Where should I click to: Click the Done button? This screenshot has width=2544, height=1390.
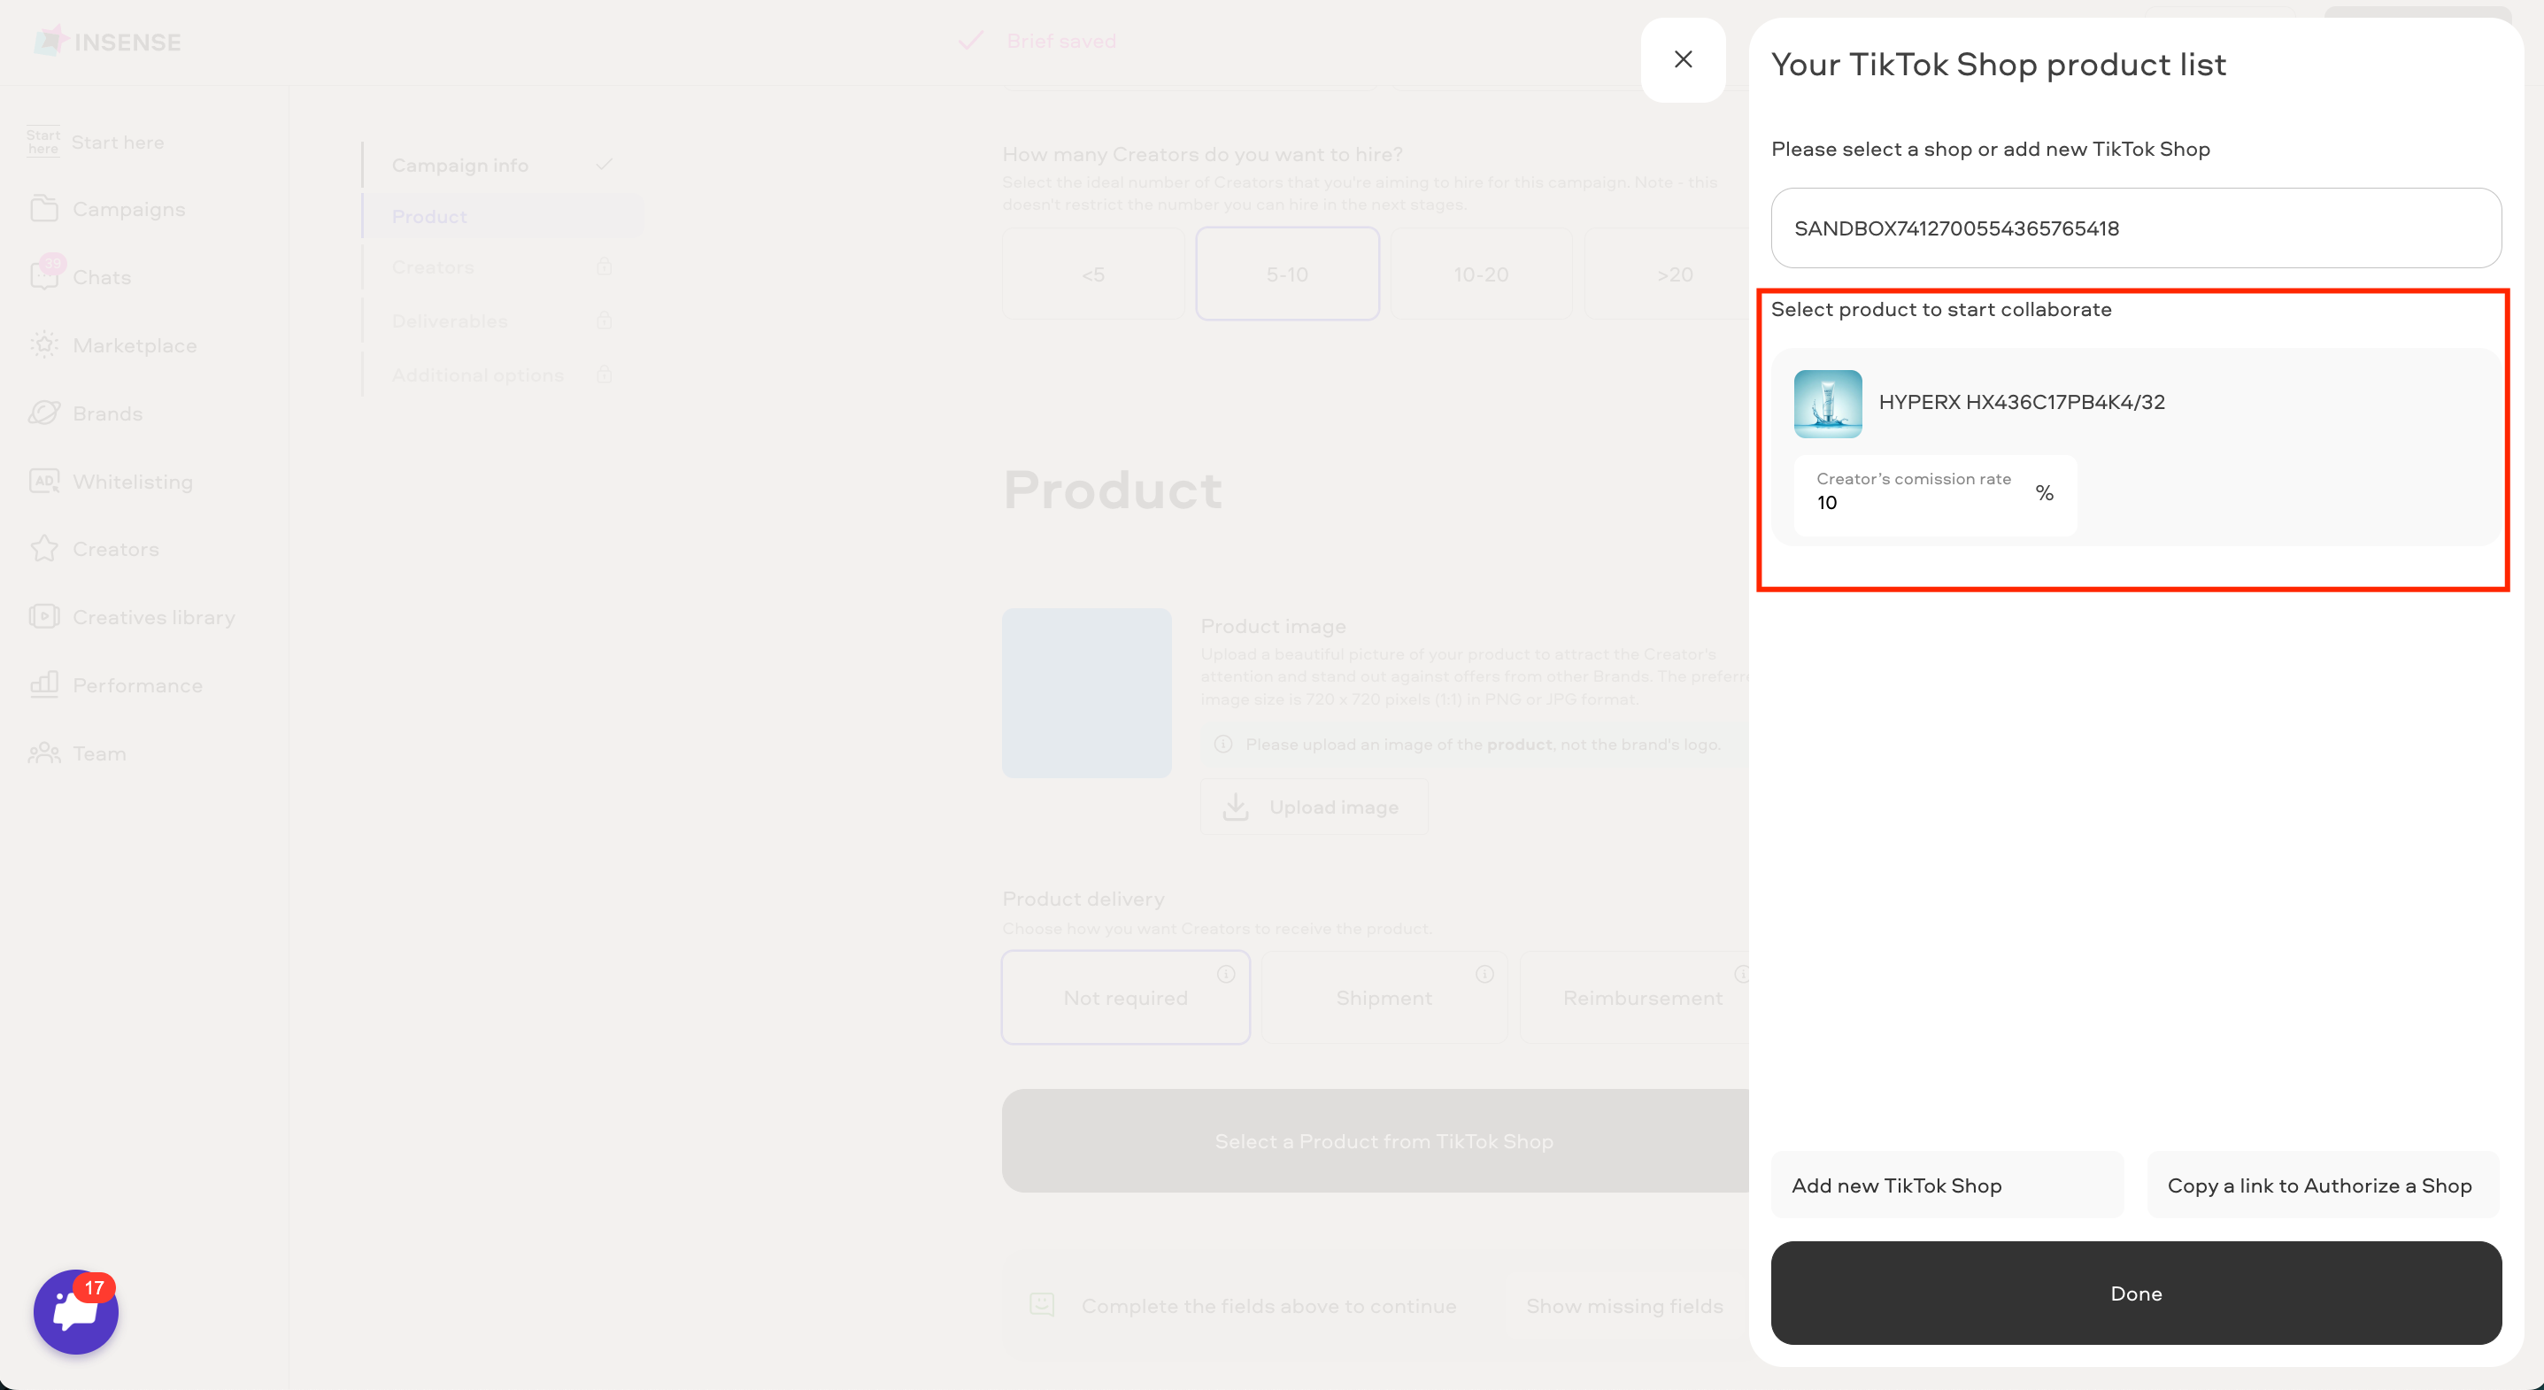point(2135,1293)
